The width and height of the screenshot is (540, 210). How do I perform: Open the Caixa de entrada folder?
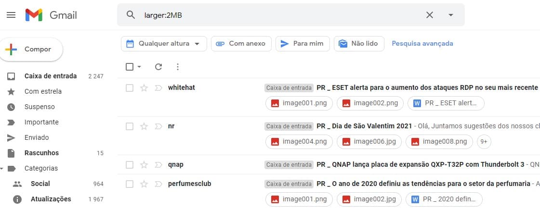point(52,76)
